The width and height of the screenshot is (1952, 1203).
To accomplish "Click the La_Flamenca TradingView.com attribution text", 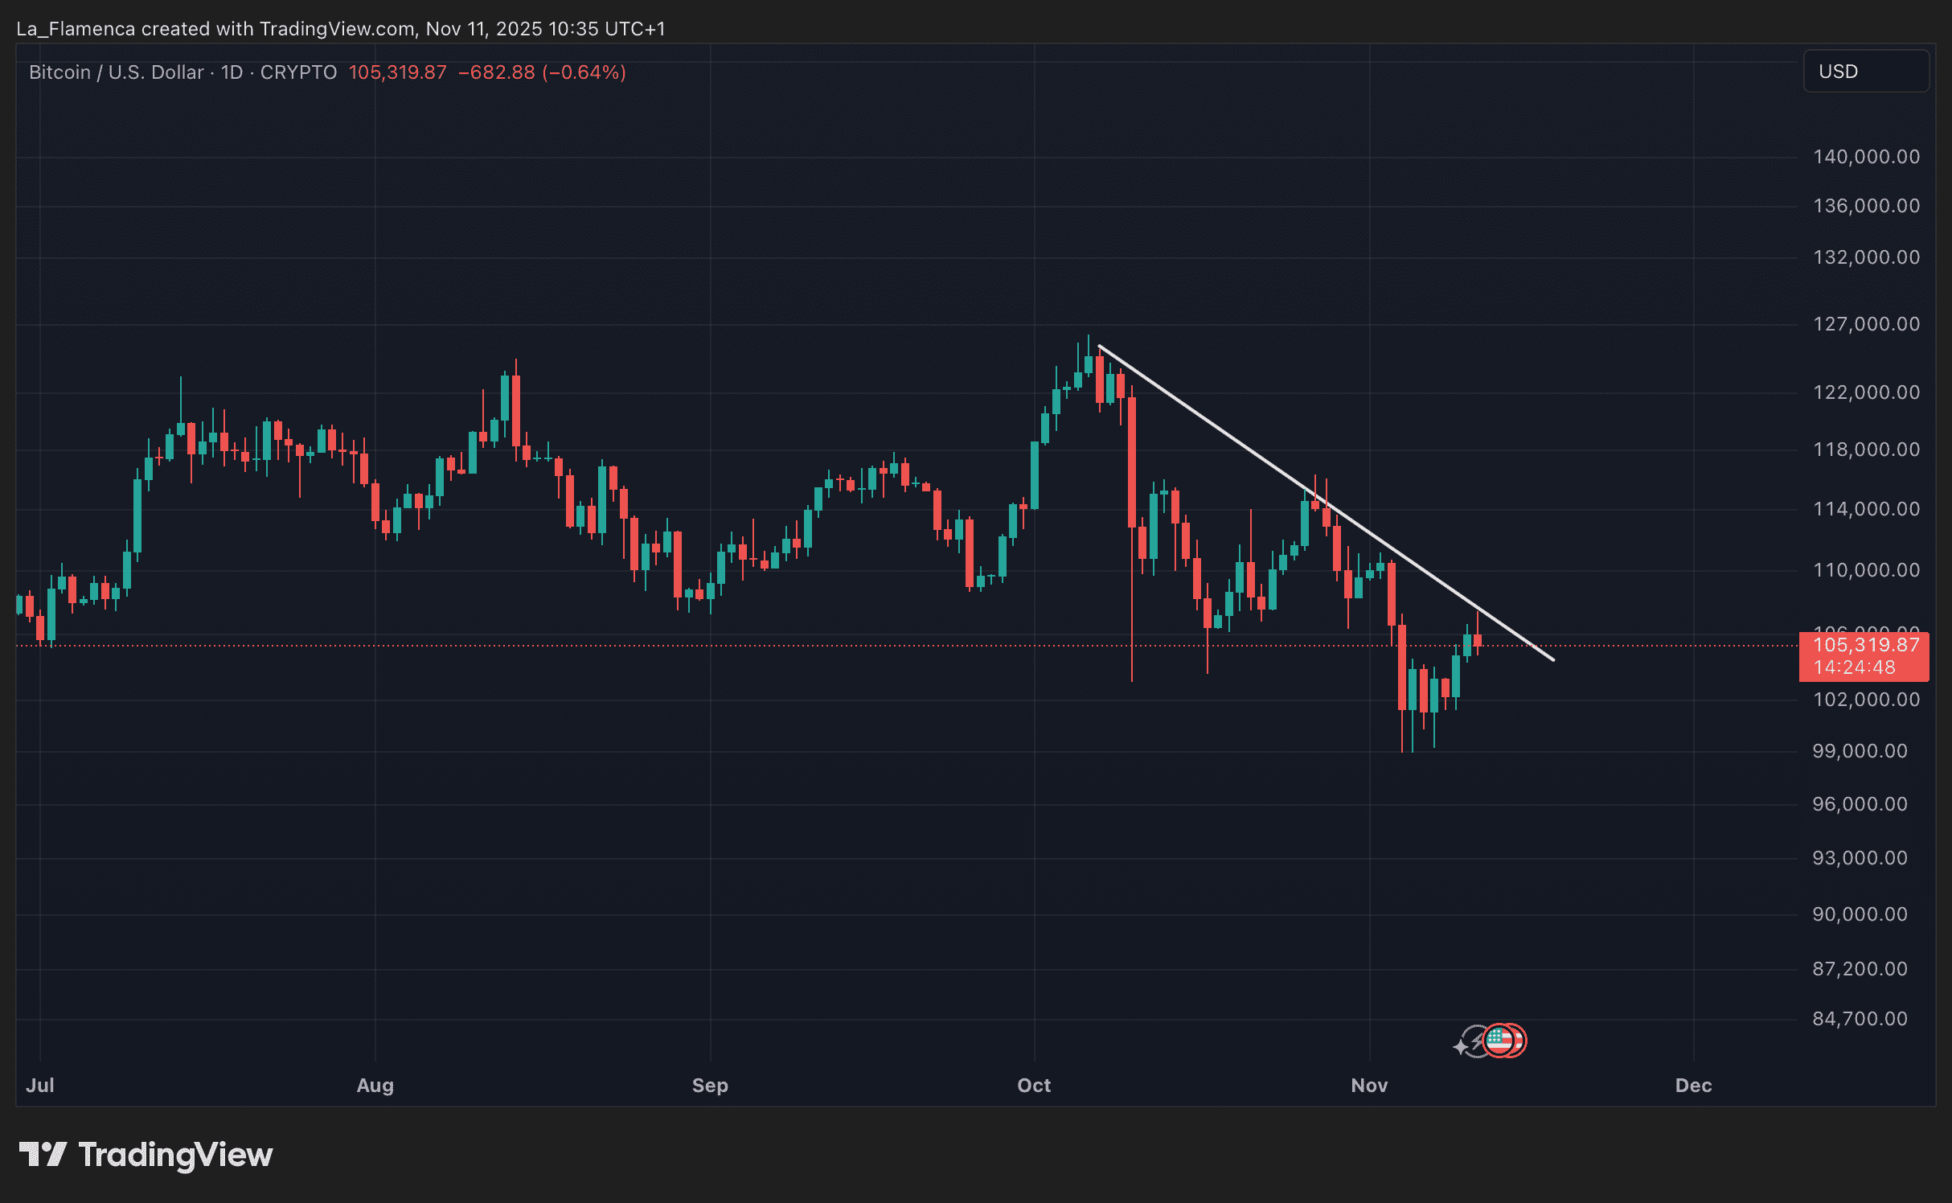I will tap(340, 29).
